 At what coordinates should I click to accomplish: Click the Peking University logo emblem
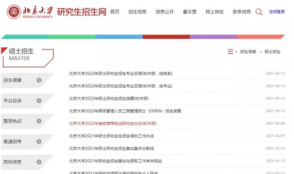14,12
